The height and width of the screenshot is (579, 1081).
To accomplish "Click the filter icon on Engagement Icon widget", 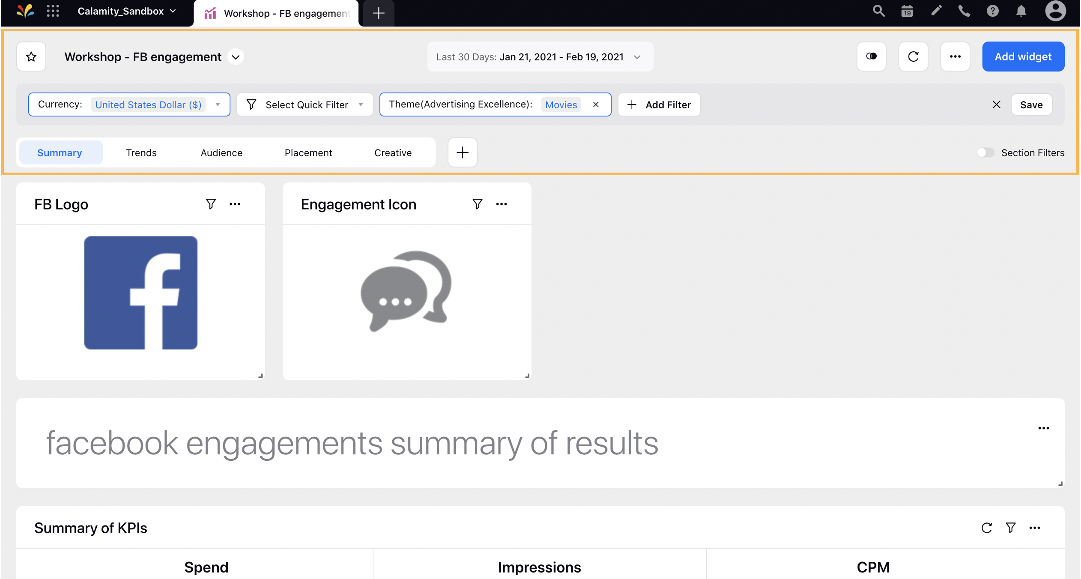I will pos(477,205).
